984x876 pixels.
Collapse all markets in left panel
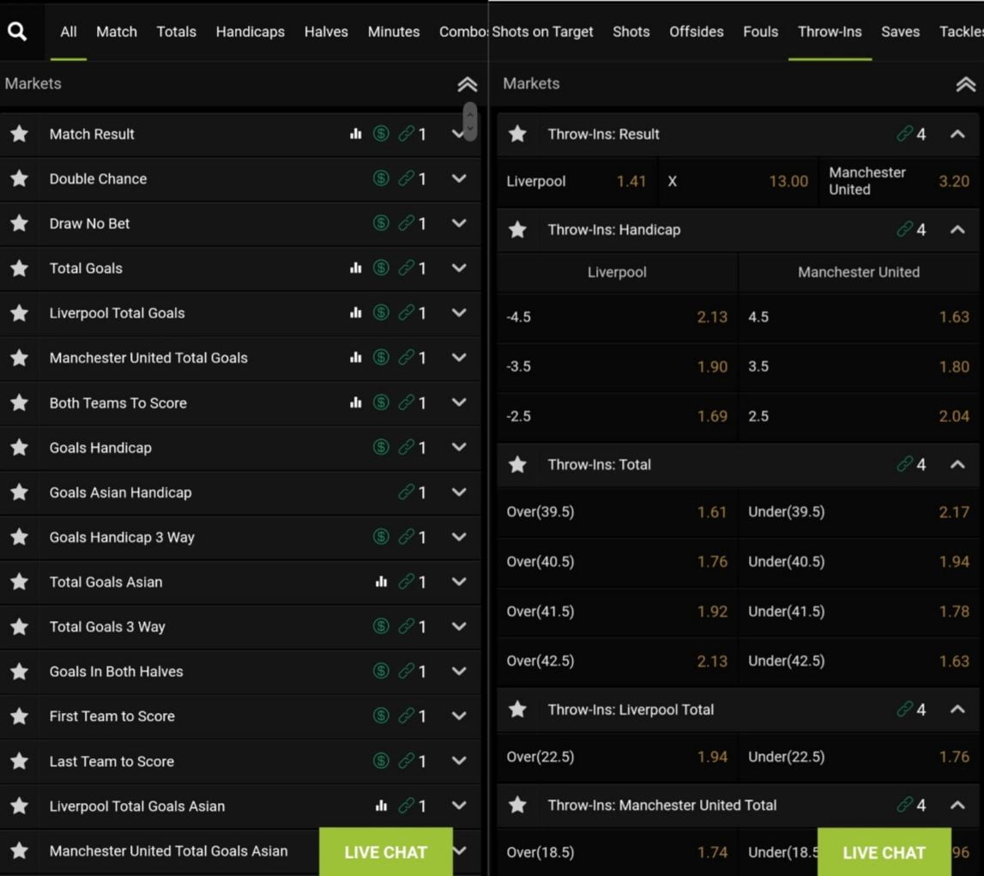467,84
